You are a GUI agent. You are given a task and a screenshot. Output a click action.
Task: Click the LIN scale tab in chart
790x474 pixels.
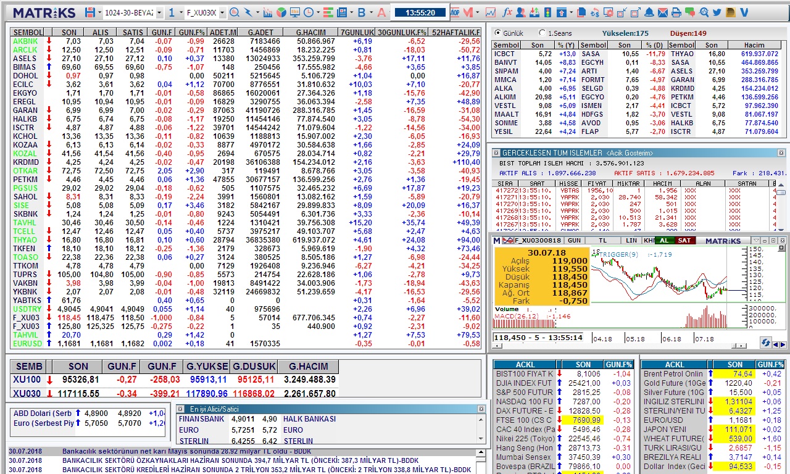(x=631, y=240)
